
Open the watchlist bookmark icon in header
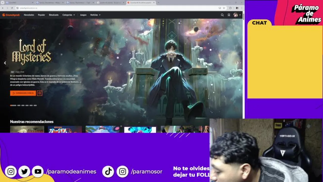[x=229, y=15]
